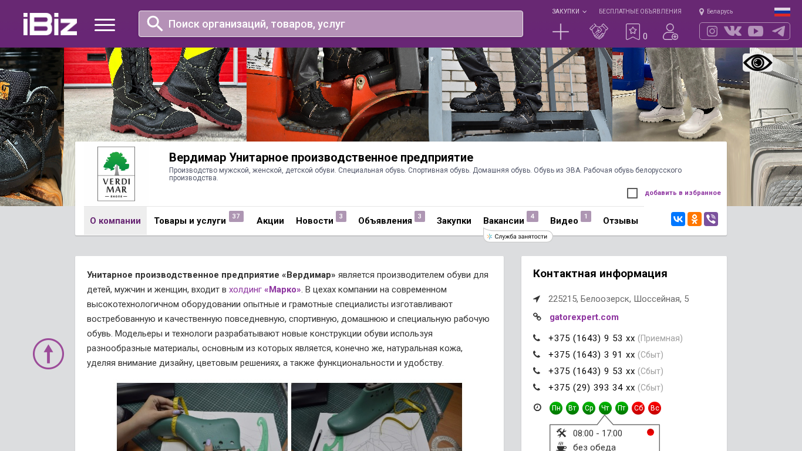Expand the 'Закупки' dropdown in header
802x451 pixels.
(x=568, y=11)
